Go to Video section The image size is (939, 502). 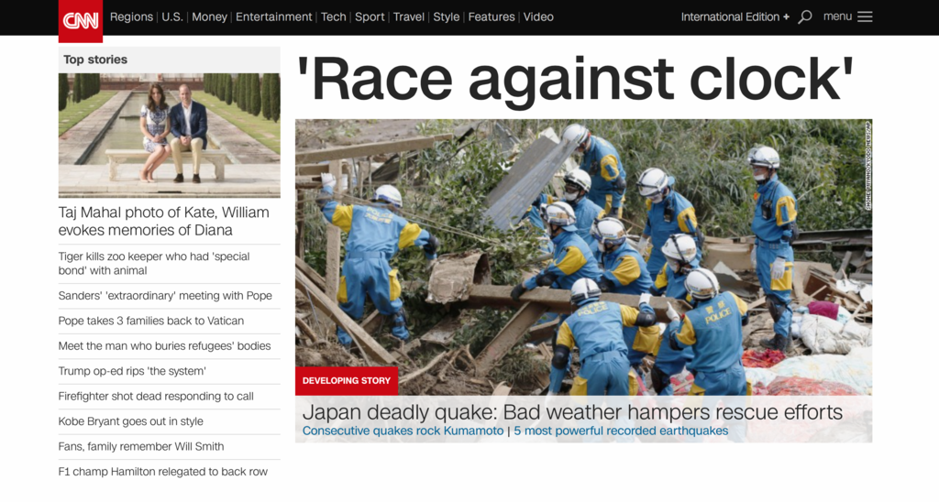tap(538, 16)
